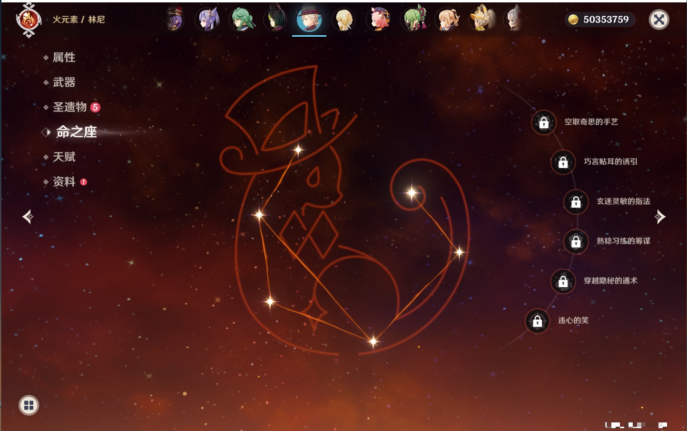Choose the black-haired character with green highlights
The width and height of the screenshot is (687, 431).
pyautogui.click(x=276, y=20)
